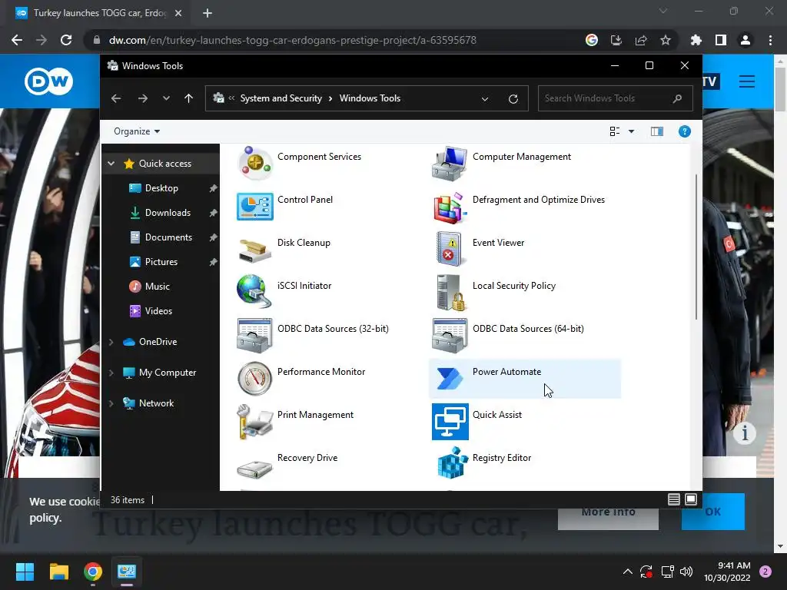Open the Windows Start menu
This screenshot has height=590, width=787.
point(25,572)
